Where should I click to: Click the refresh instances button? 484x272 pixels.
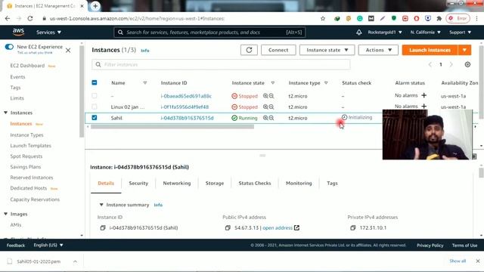click(249, 50)
